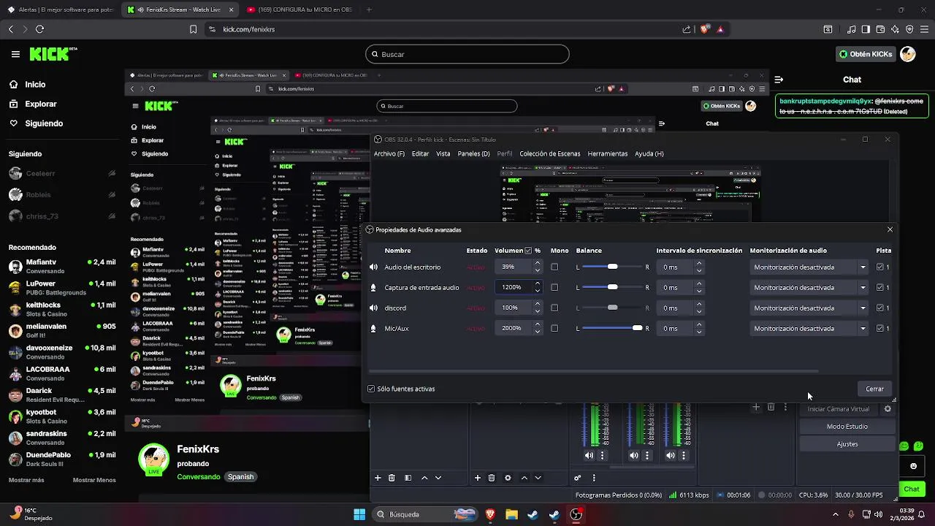Collapse Kick chat panel arrow icon
This screenshot has height=526, width=935.
click(779, 80)
